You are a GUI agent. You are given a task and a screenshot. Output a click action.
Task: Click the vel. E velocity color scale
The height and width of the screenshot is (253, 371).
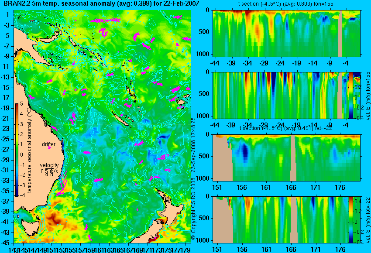351,95
